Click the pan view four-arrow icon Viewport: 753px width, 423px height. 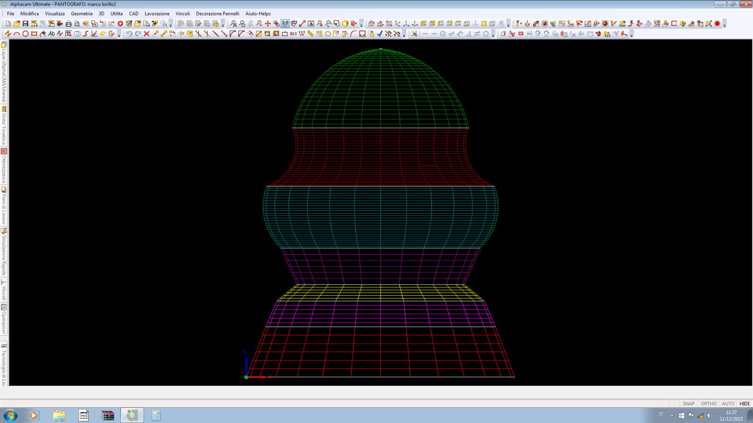[267, 23]
